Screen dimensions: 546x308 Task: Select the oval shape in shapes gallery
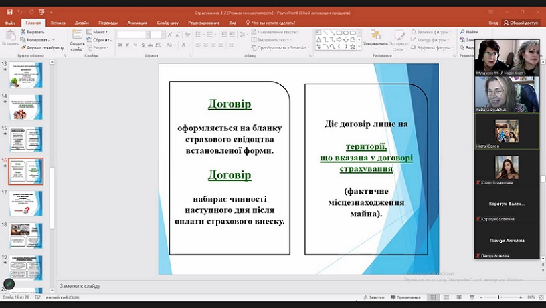pyautogui.click(x=346, y=33)
